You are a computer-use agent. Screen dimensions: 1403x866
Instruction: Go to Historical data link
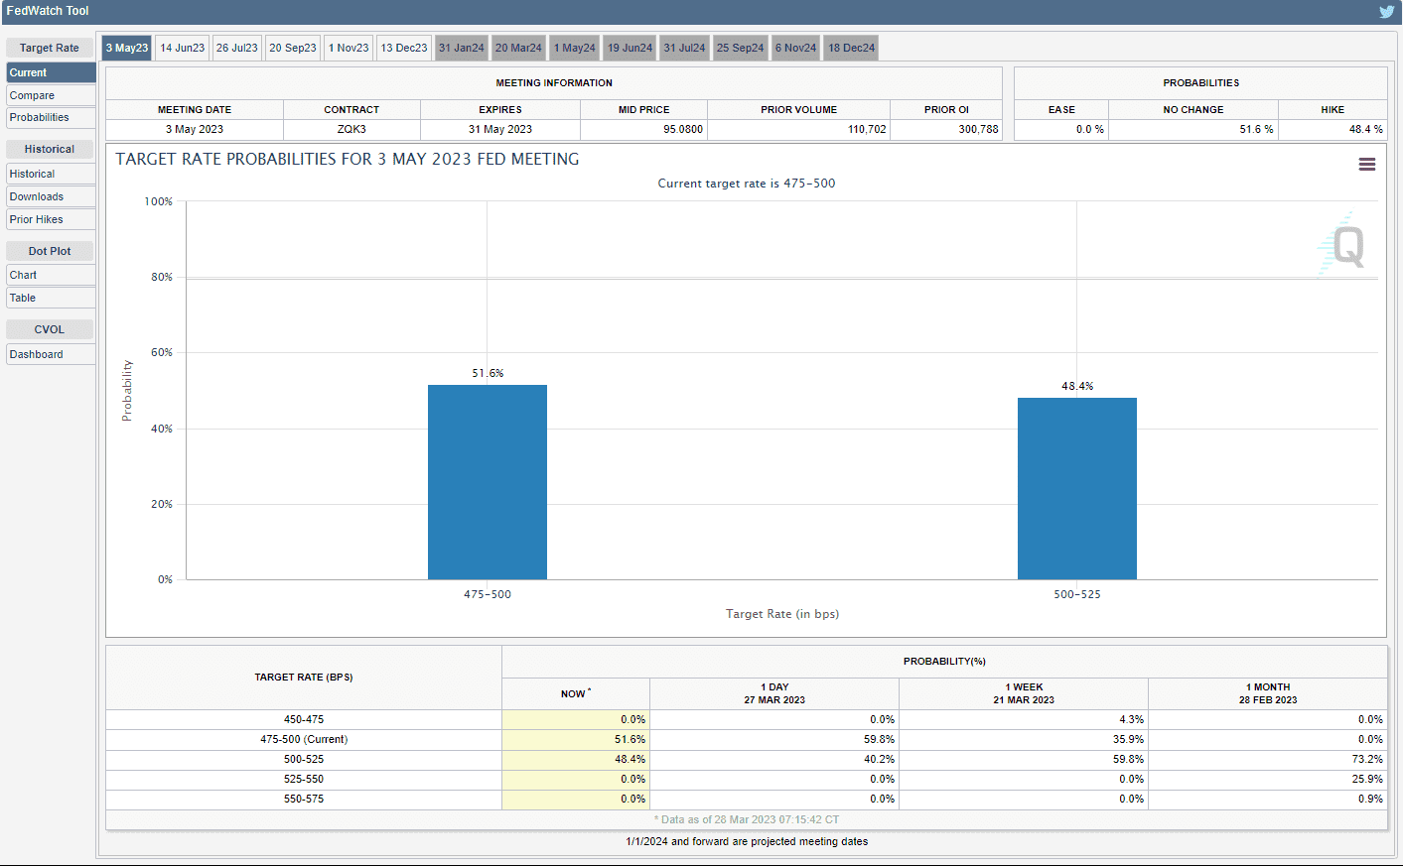pyautogui.click(x=51, y=174)
